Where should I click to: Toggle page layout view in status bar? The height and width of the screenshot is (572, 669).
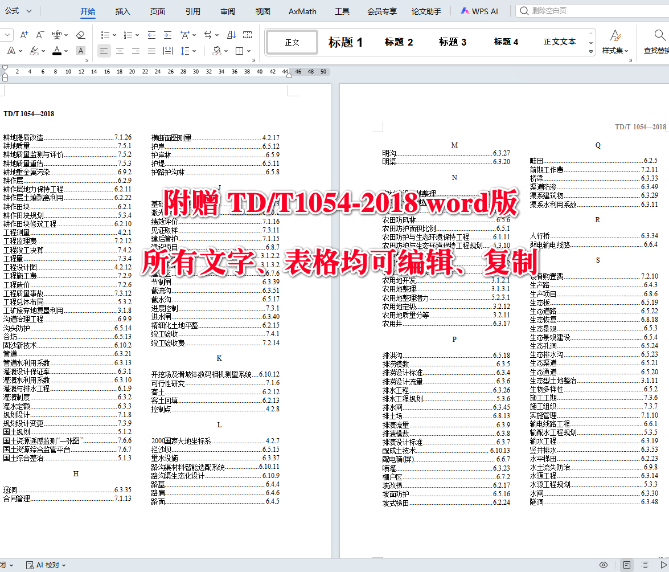click(626, 565)
